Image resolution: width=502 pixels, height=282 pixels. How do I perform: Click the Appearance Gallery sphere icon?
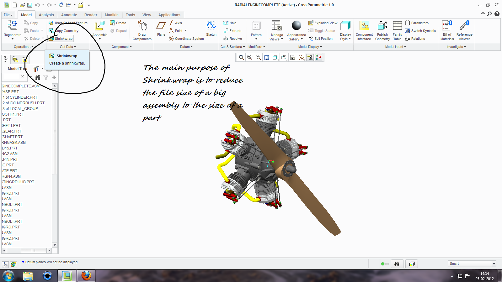pos(296,25)
